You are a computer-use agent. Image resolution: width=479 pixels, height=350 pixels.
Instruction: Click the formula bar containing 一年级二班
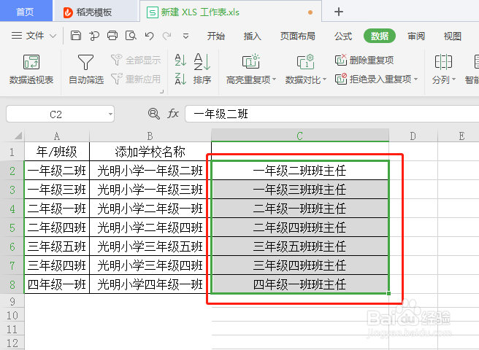[332, 114]
